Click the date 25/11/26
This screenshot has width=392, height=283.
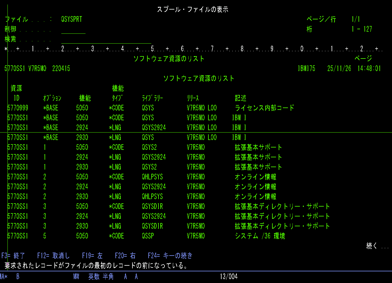pyautogui.click(x=339, y=69)
